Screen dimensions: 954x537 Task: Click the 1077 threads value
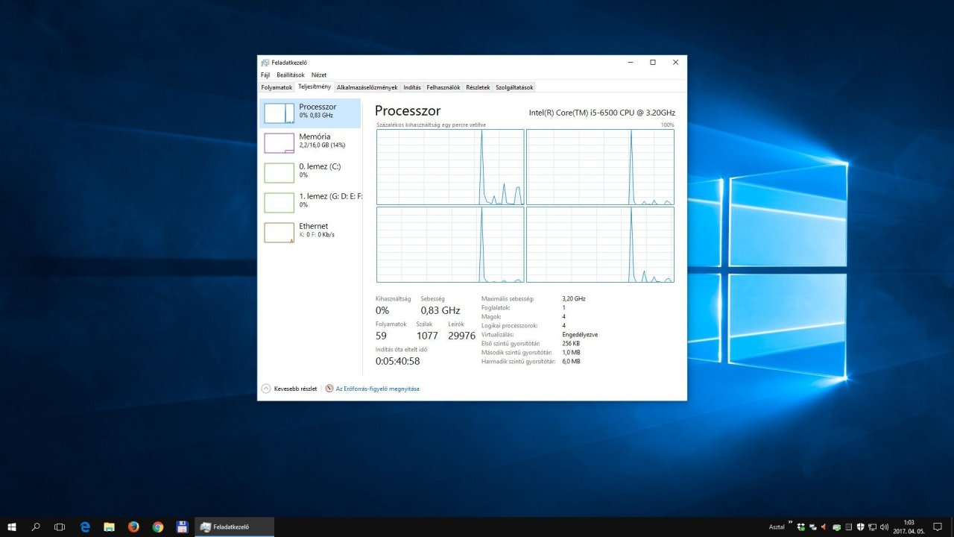[427, 336]
